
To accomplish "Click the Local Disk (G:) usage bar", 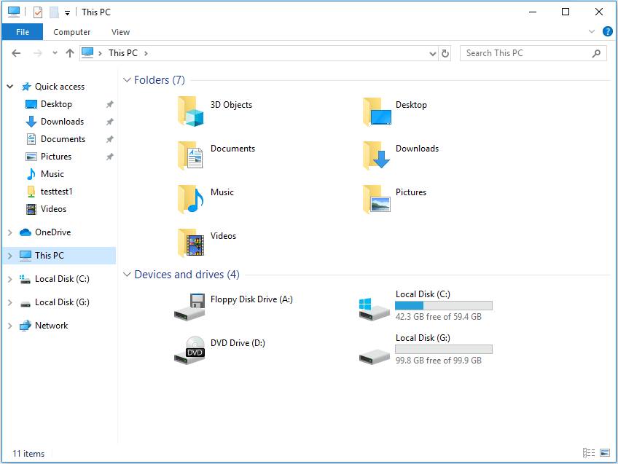I will [x=444, y=349].
